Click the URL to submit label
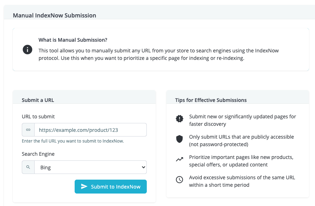 pos(38,117)
